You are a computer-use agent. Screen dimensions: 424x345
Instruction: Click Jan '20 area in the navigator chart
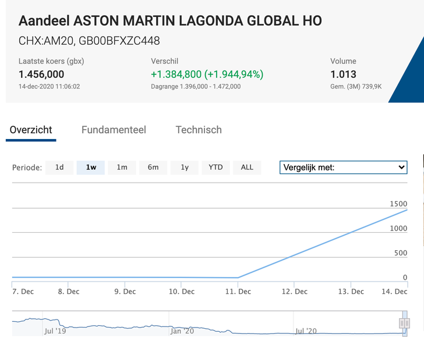point(182,330)
